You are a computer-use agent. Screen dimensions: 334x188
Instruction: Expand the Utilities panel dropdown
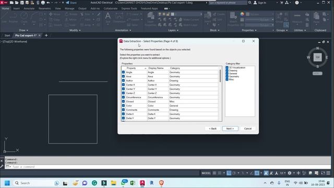[300, 30]
